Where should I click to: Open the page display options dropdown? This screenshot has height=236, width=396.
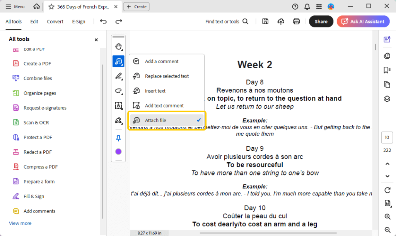387,203
